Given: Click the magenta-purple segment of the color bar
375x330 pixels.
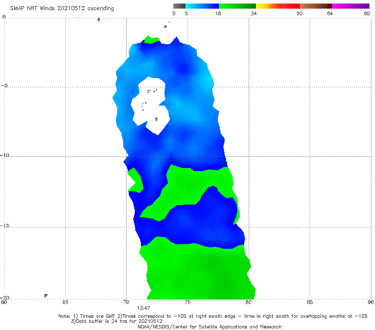Looking at the screenshot, I should (x=351, y=6).
